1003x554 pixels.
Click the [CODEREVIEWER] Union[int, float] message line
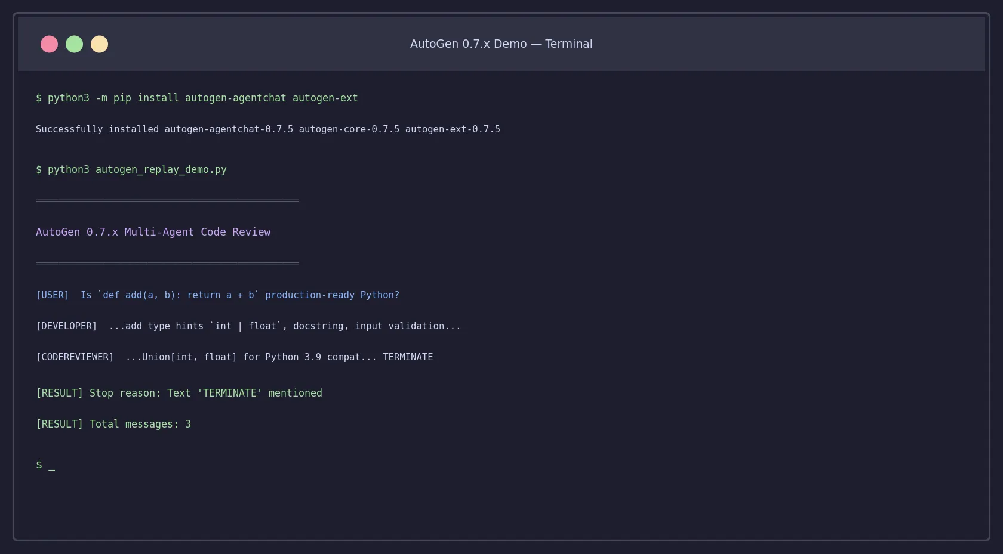(x=235, y=357)
